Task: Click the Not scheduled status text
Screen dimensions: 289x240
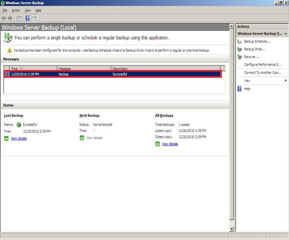Action: point(103,124)
